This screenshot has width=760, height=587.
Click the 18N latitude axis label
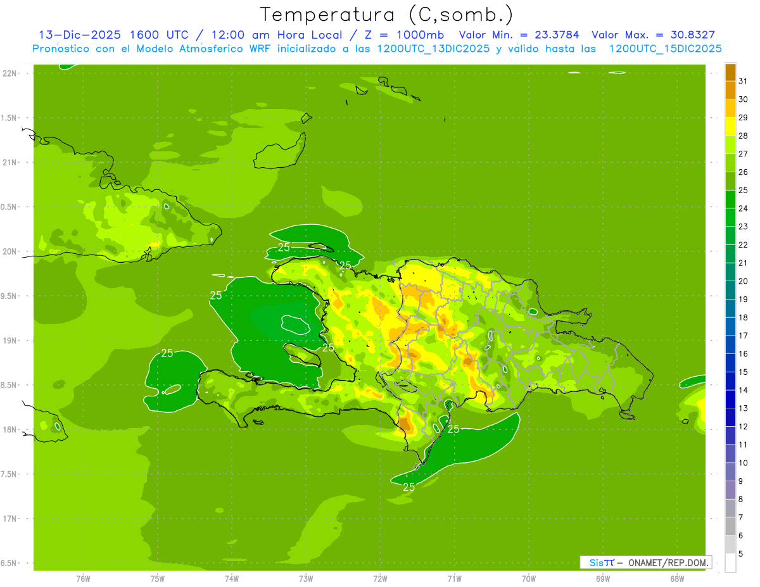coord(10,429)
